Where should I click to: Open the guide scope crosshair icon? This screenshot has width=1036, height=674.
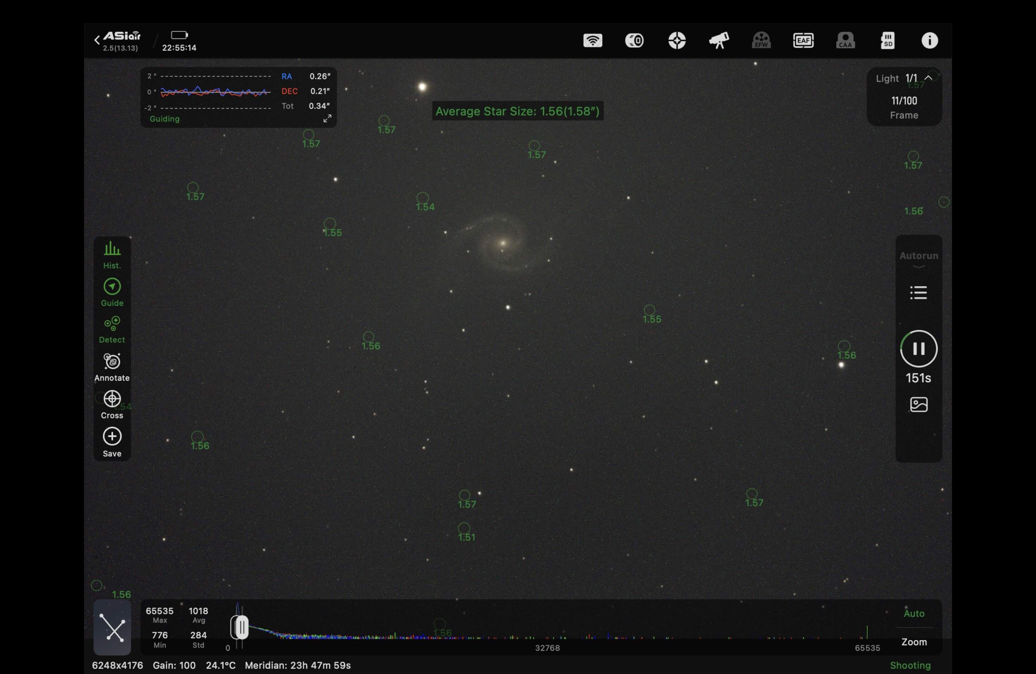(x=677, y=41)
